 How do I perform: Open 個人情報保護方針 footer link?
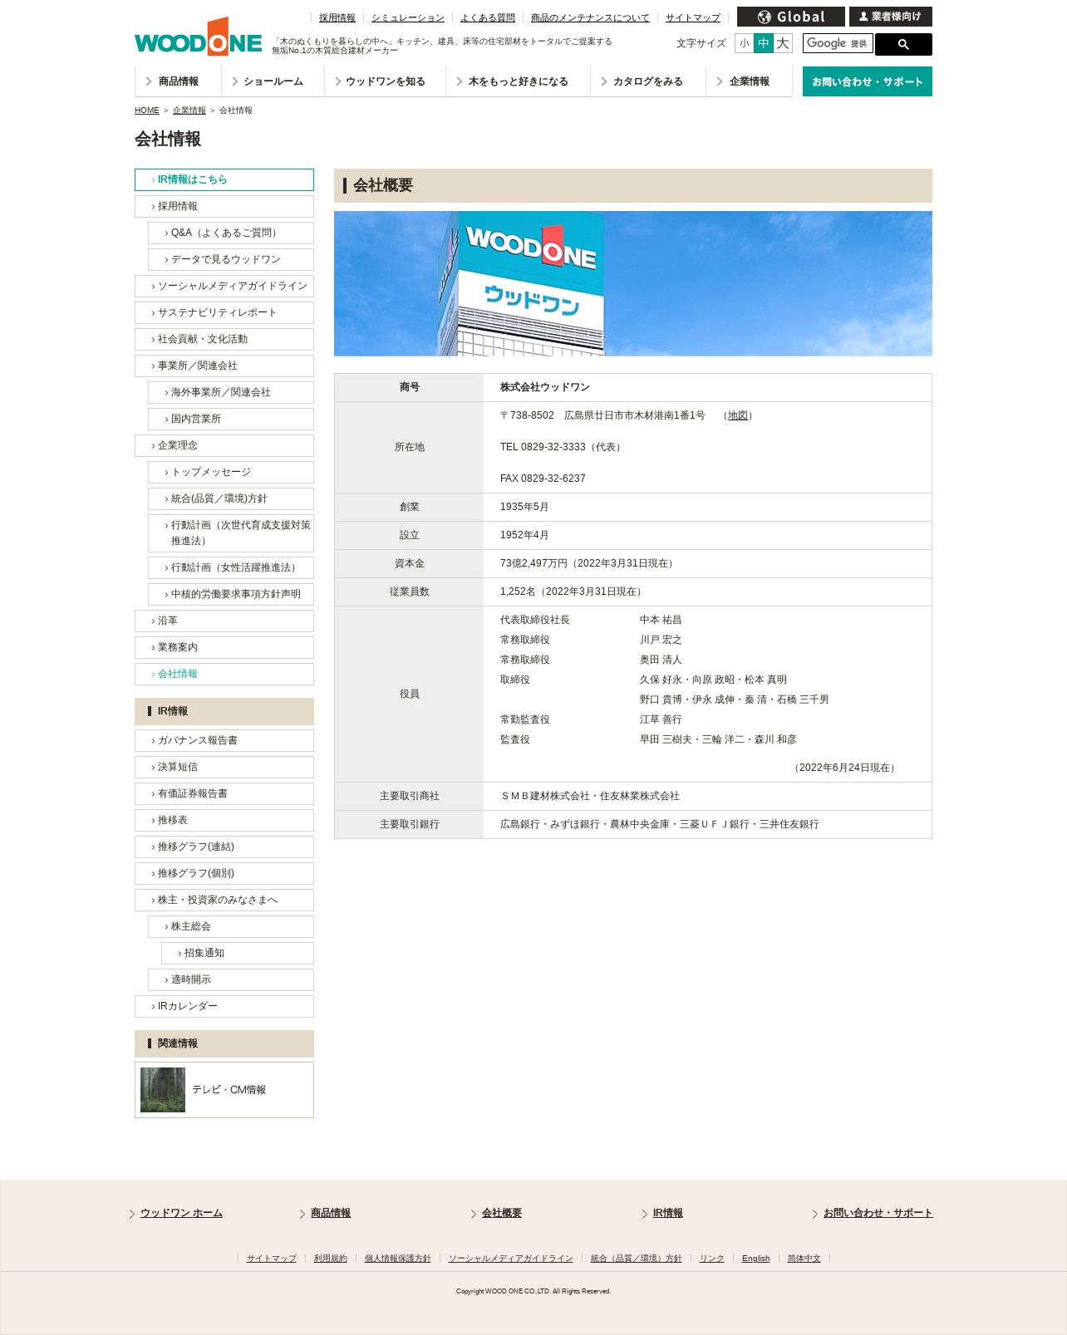click(398, 1259)
